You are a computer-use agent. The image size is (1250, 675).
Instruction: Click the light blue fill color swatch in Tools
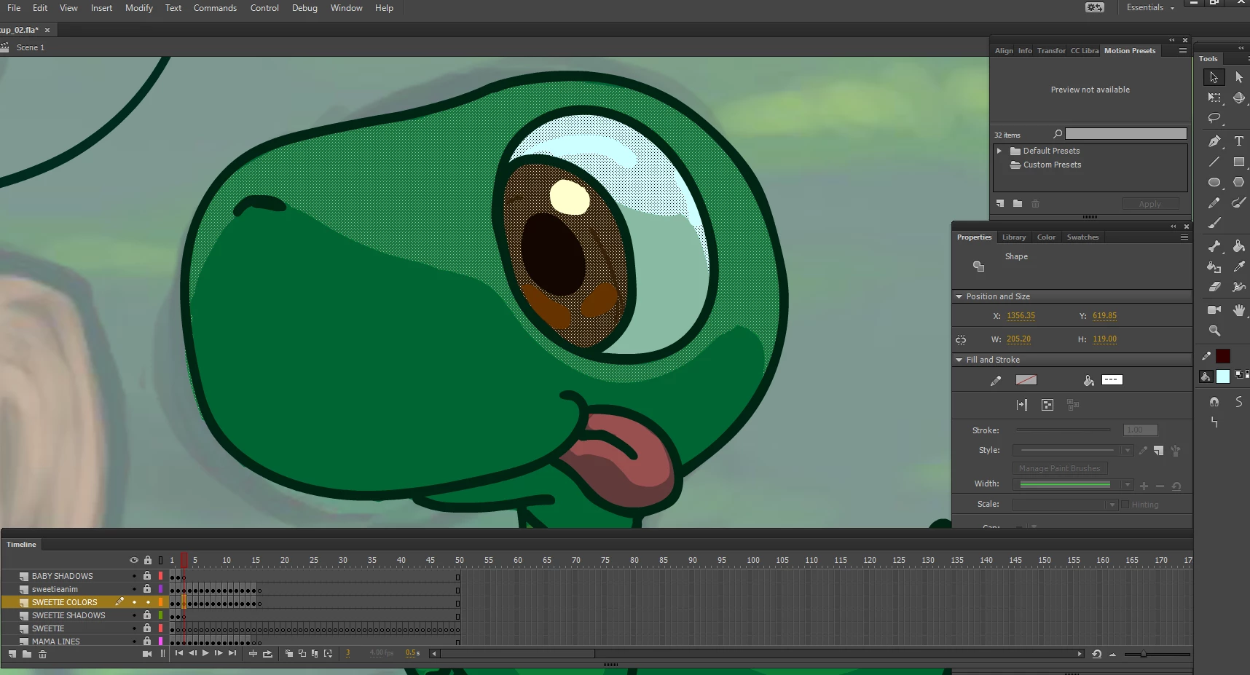click(1223, 376)
